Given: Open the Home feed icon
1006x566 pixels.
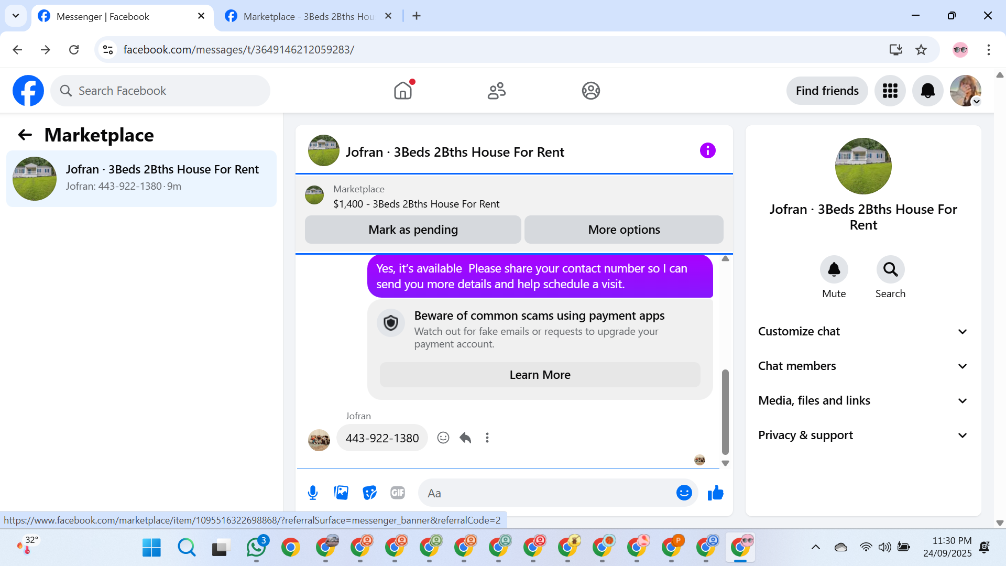Looking at the screenshot, I should coord(403,91).
